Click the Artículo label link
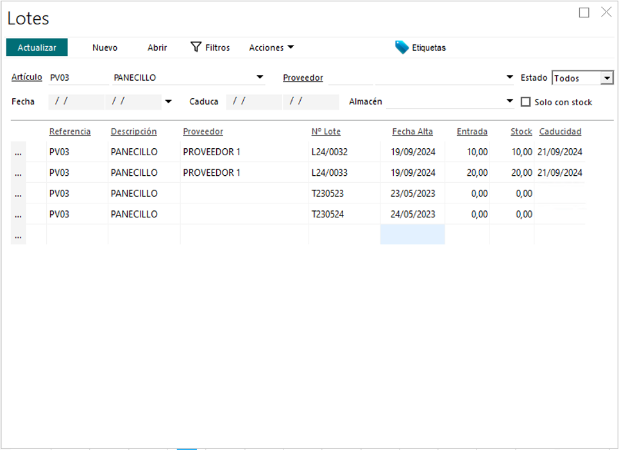619x451 pixels. [27, 77]
